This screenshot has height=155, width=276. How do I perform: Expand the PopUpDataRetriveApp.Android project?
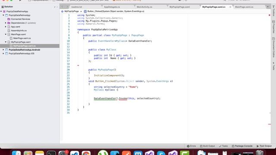click(x=3, y=50)
